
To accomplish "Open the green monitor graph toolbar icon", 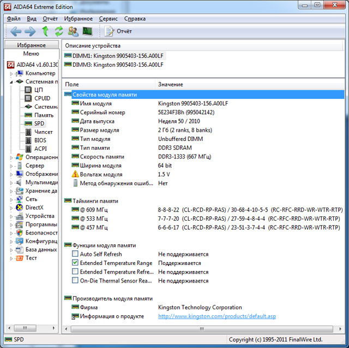I will [x=87, y=31].
